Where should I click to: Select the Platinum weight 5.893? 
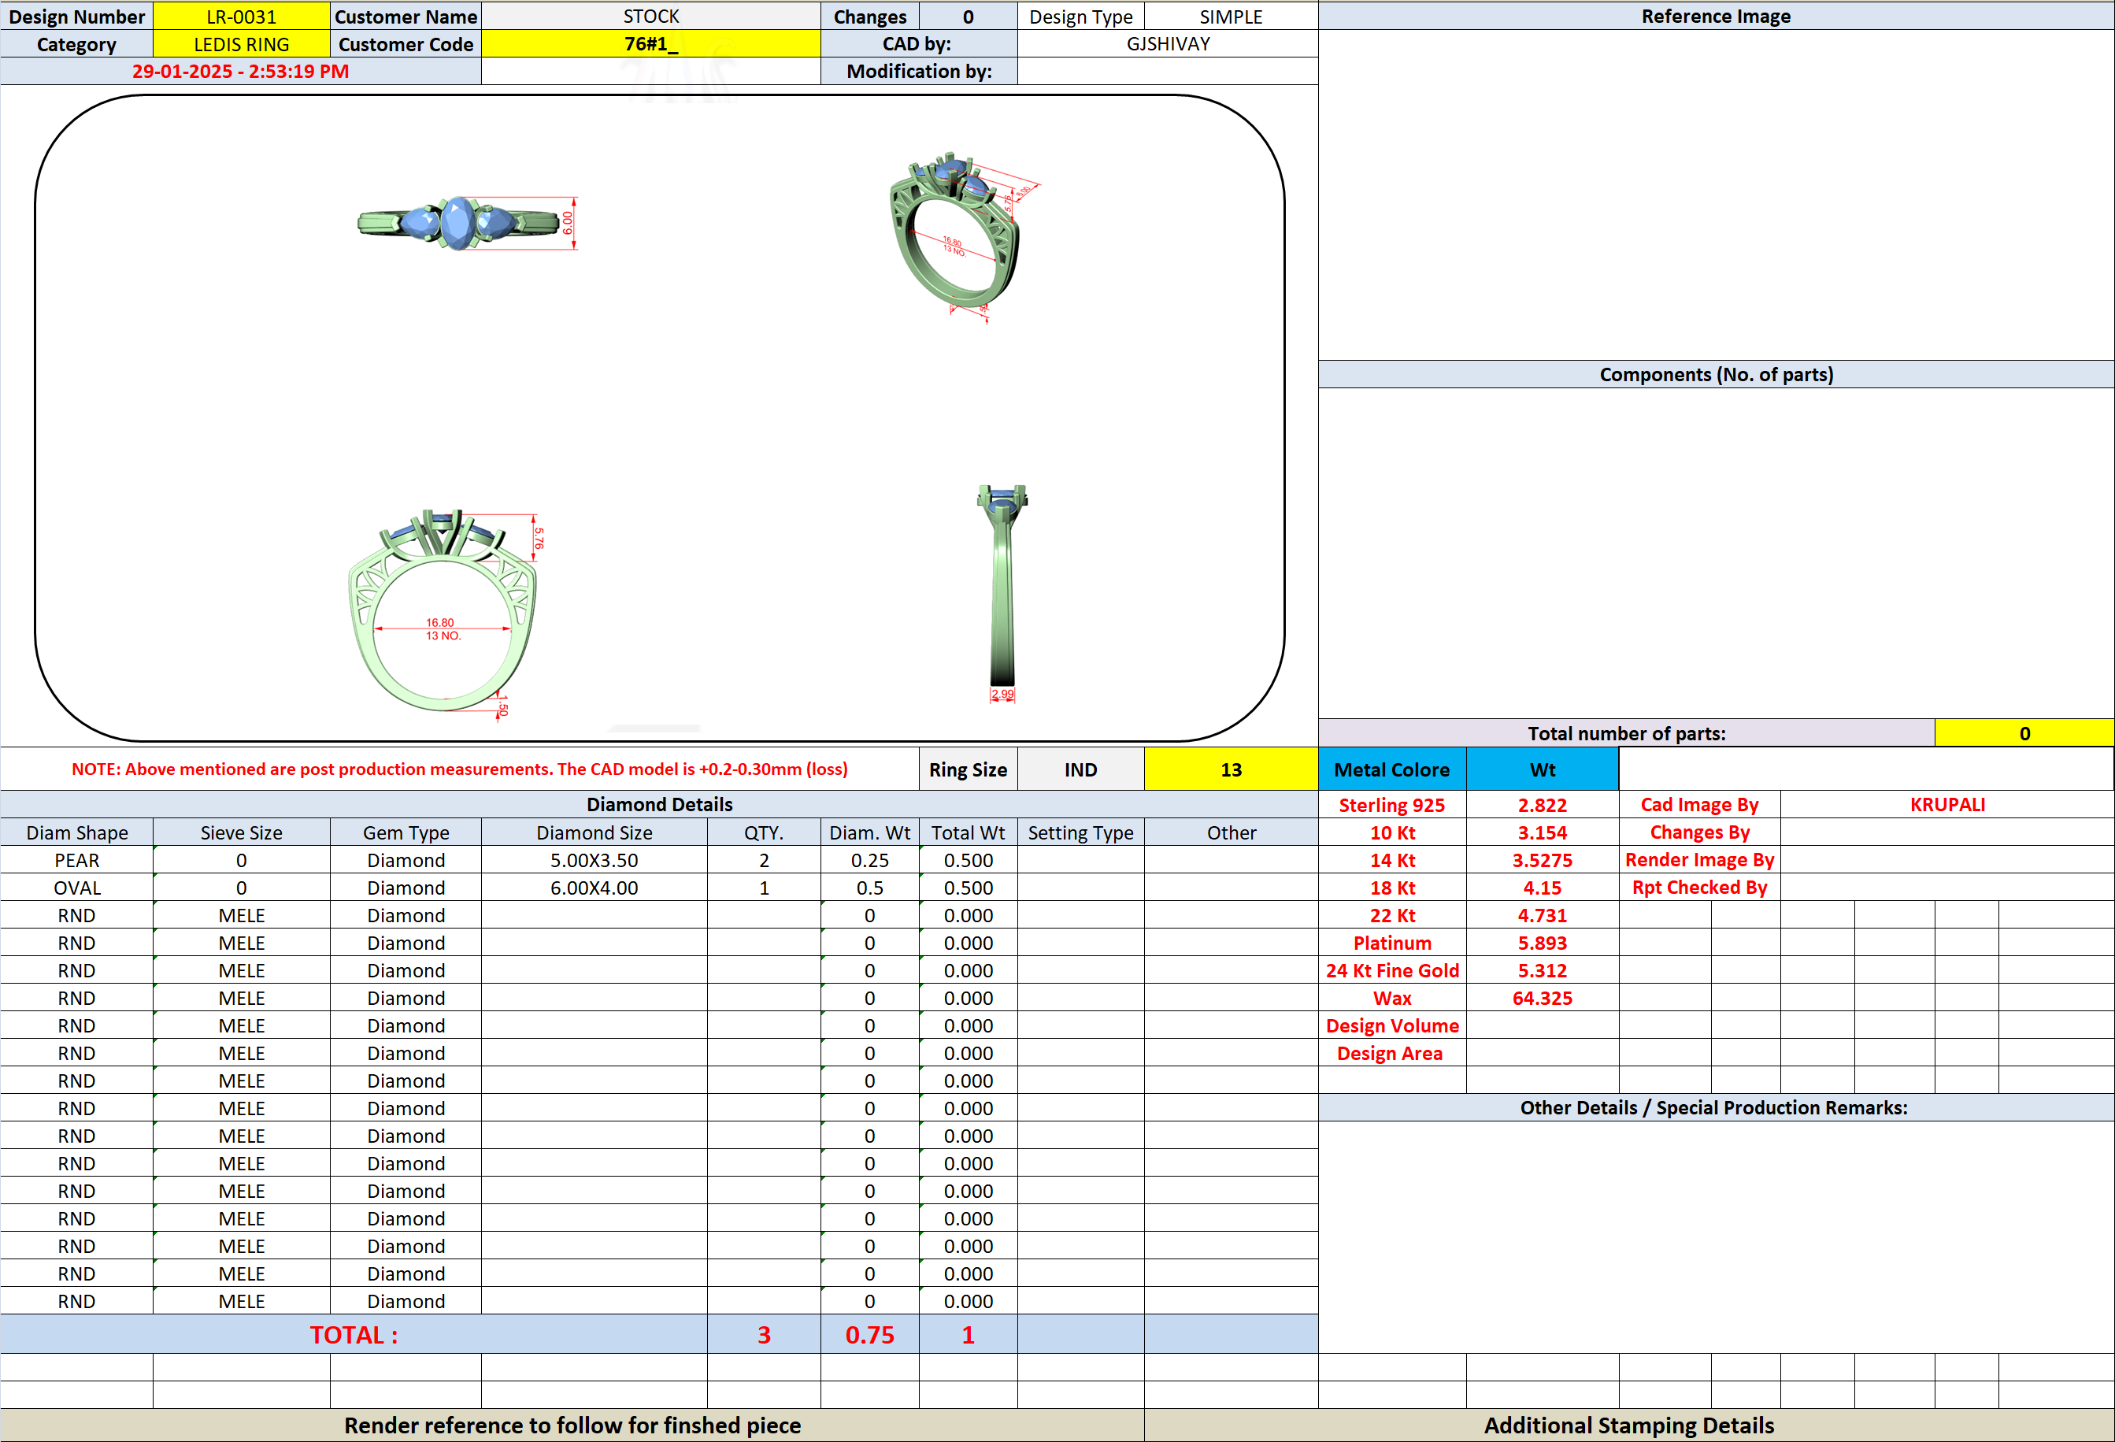1542,943
